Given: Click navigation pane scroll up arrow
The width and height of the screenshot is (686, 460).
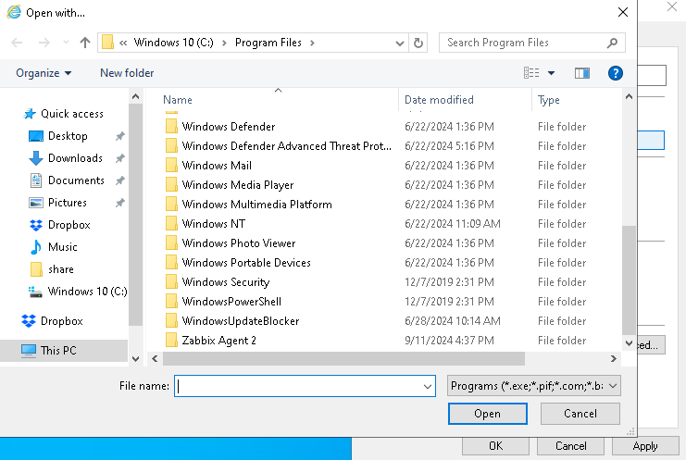Looking at the screenshot, I should [x=135, y=96].
